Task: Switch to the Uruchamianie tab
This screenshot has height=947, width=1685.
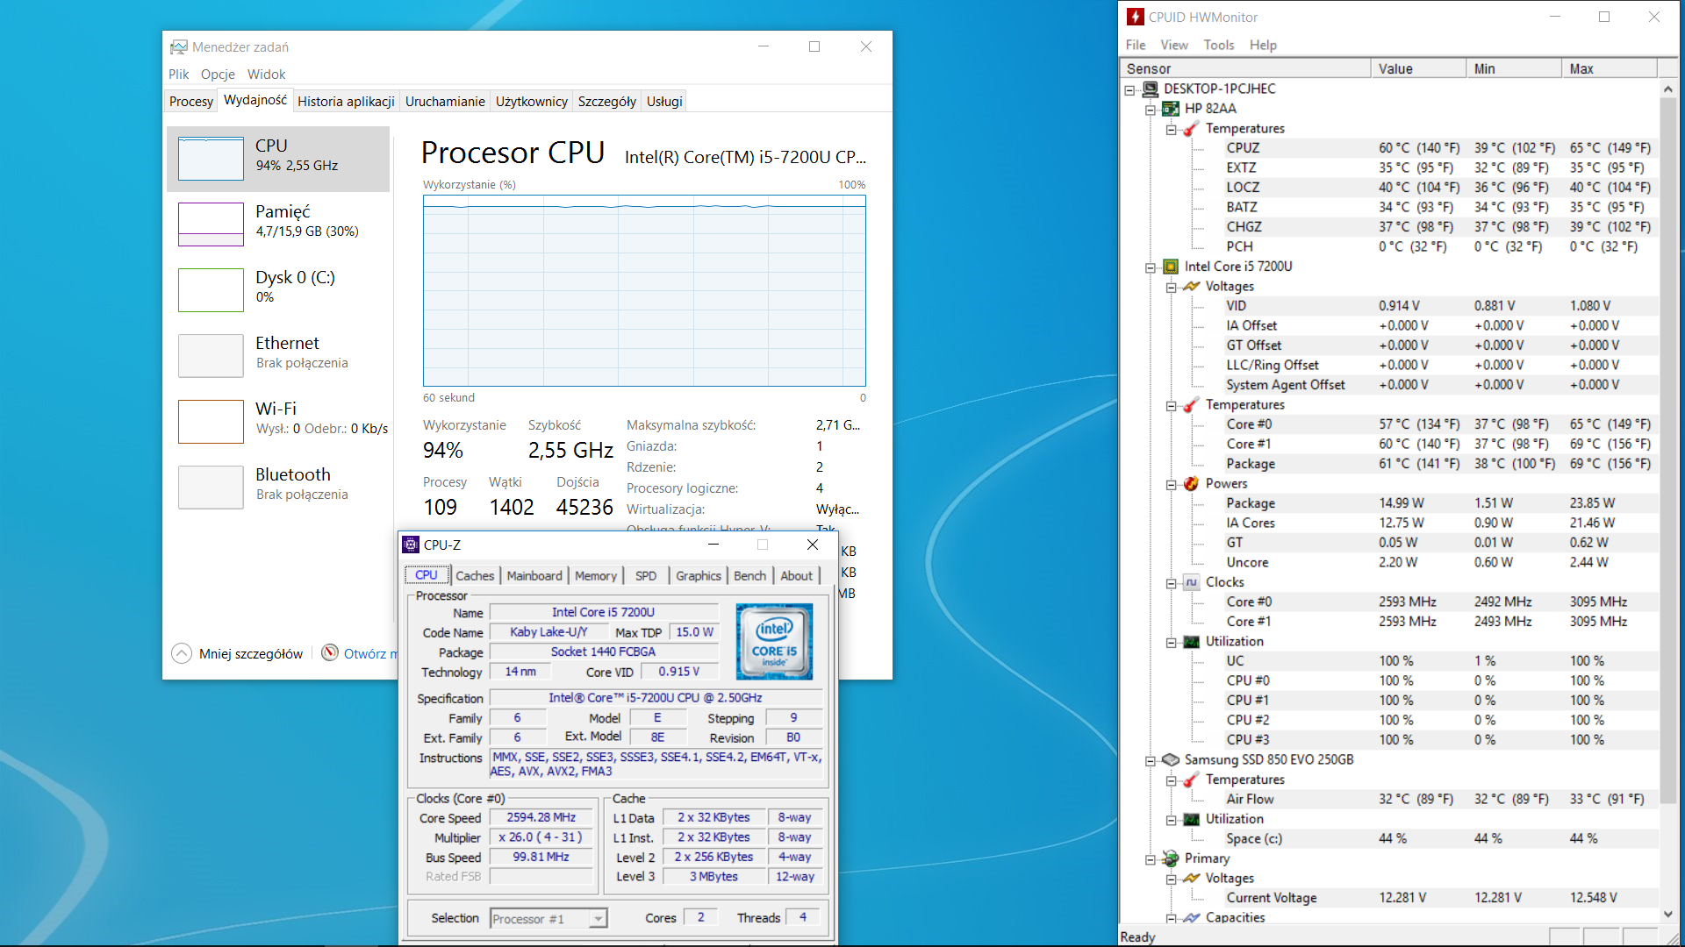Action: click(445, 102)
